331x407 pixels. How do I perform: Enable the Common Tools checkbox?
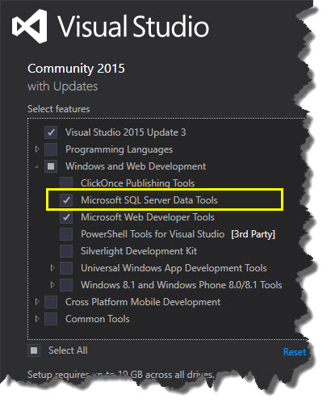point(51,319)
